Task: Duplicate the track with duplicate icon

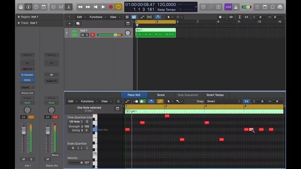Action: pyautogui.click(x=78, y=23)
